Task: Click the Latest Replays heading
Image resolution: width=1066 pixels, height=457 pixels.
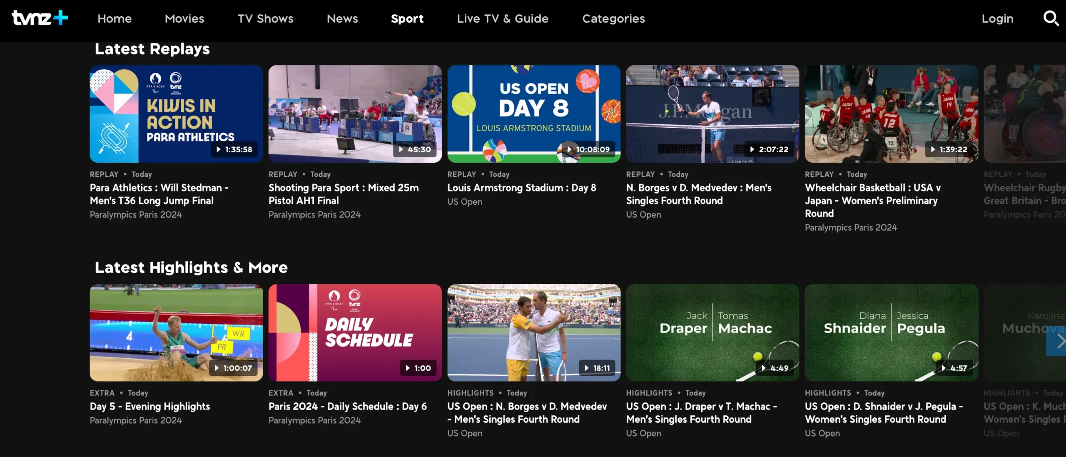Action: pyautogui.click(x=152, y=49)
